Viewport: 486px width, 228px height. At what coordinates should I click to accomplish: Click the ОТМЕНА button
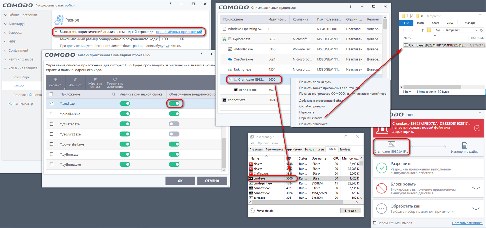coord(212,181)
